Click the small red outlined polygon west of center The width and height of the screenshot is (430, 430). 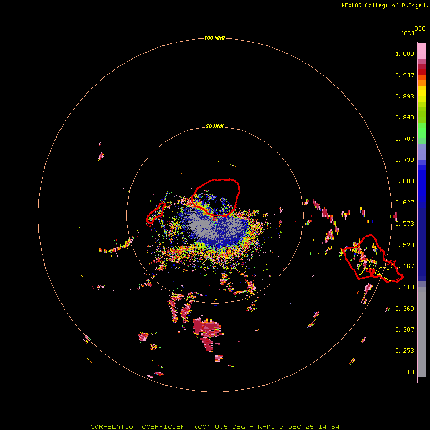pyautogui.click(x=155, y=215)
